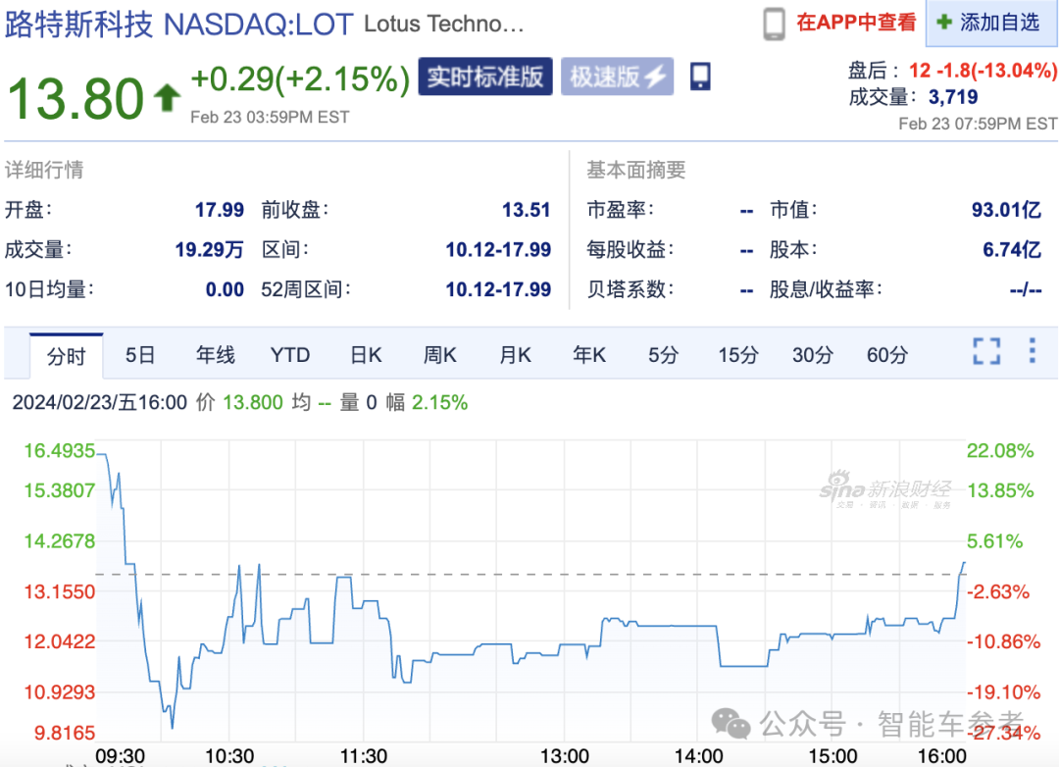
Task: Open the 在APP中查看 link
Action: pos(856,23)
